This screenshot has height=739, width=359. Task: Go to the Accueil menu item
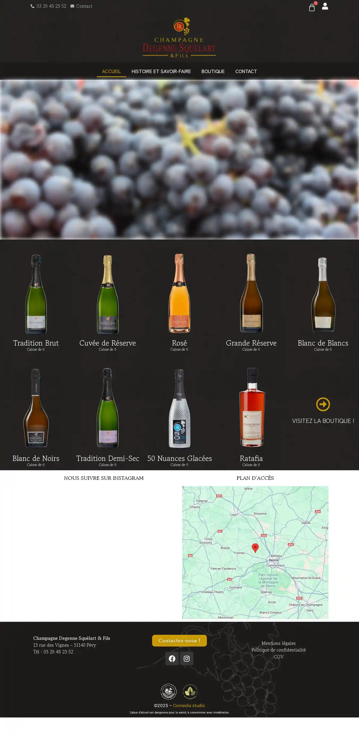(111, 72)
